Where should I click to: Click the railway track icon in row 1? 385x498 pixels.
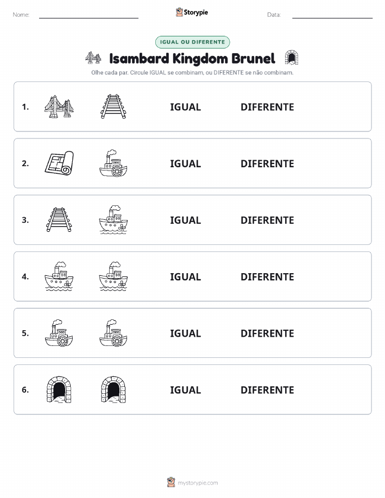113,106
